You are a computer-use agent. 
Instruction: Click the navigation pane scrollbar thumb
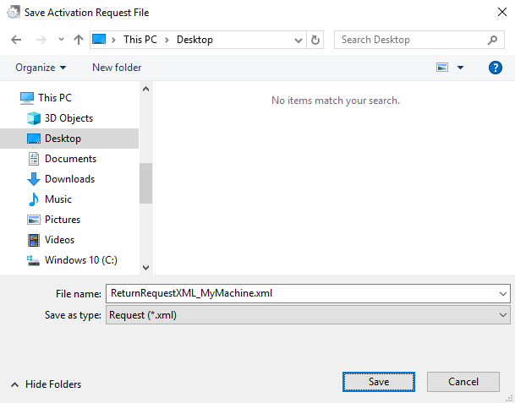coord(145,183)
